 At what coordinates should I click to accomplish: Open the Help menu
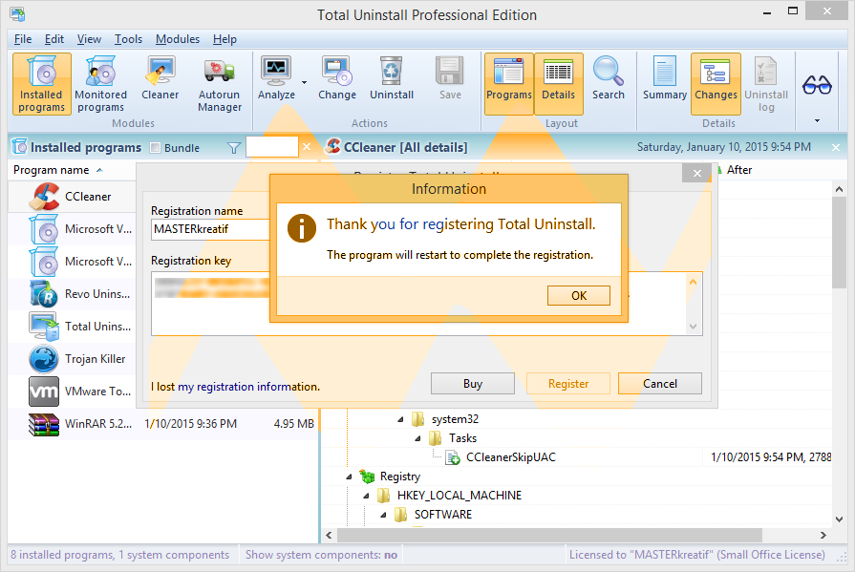(224, 39)
